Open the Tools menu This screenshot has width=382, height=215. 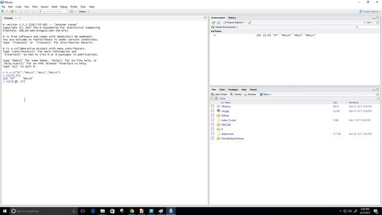83,7
